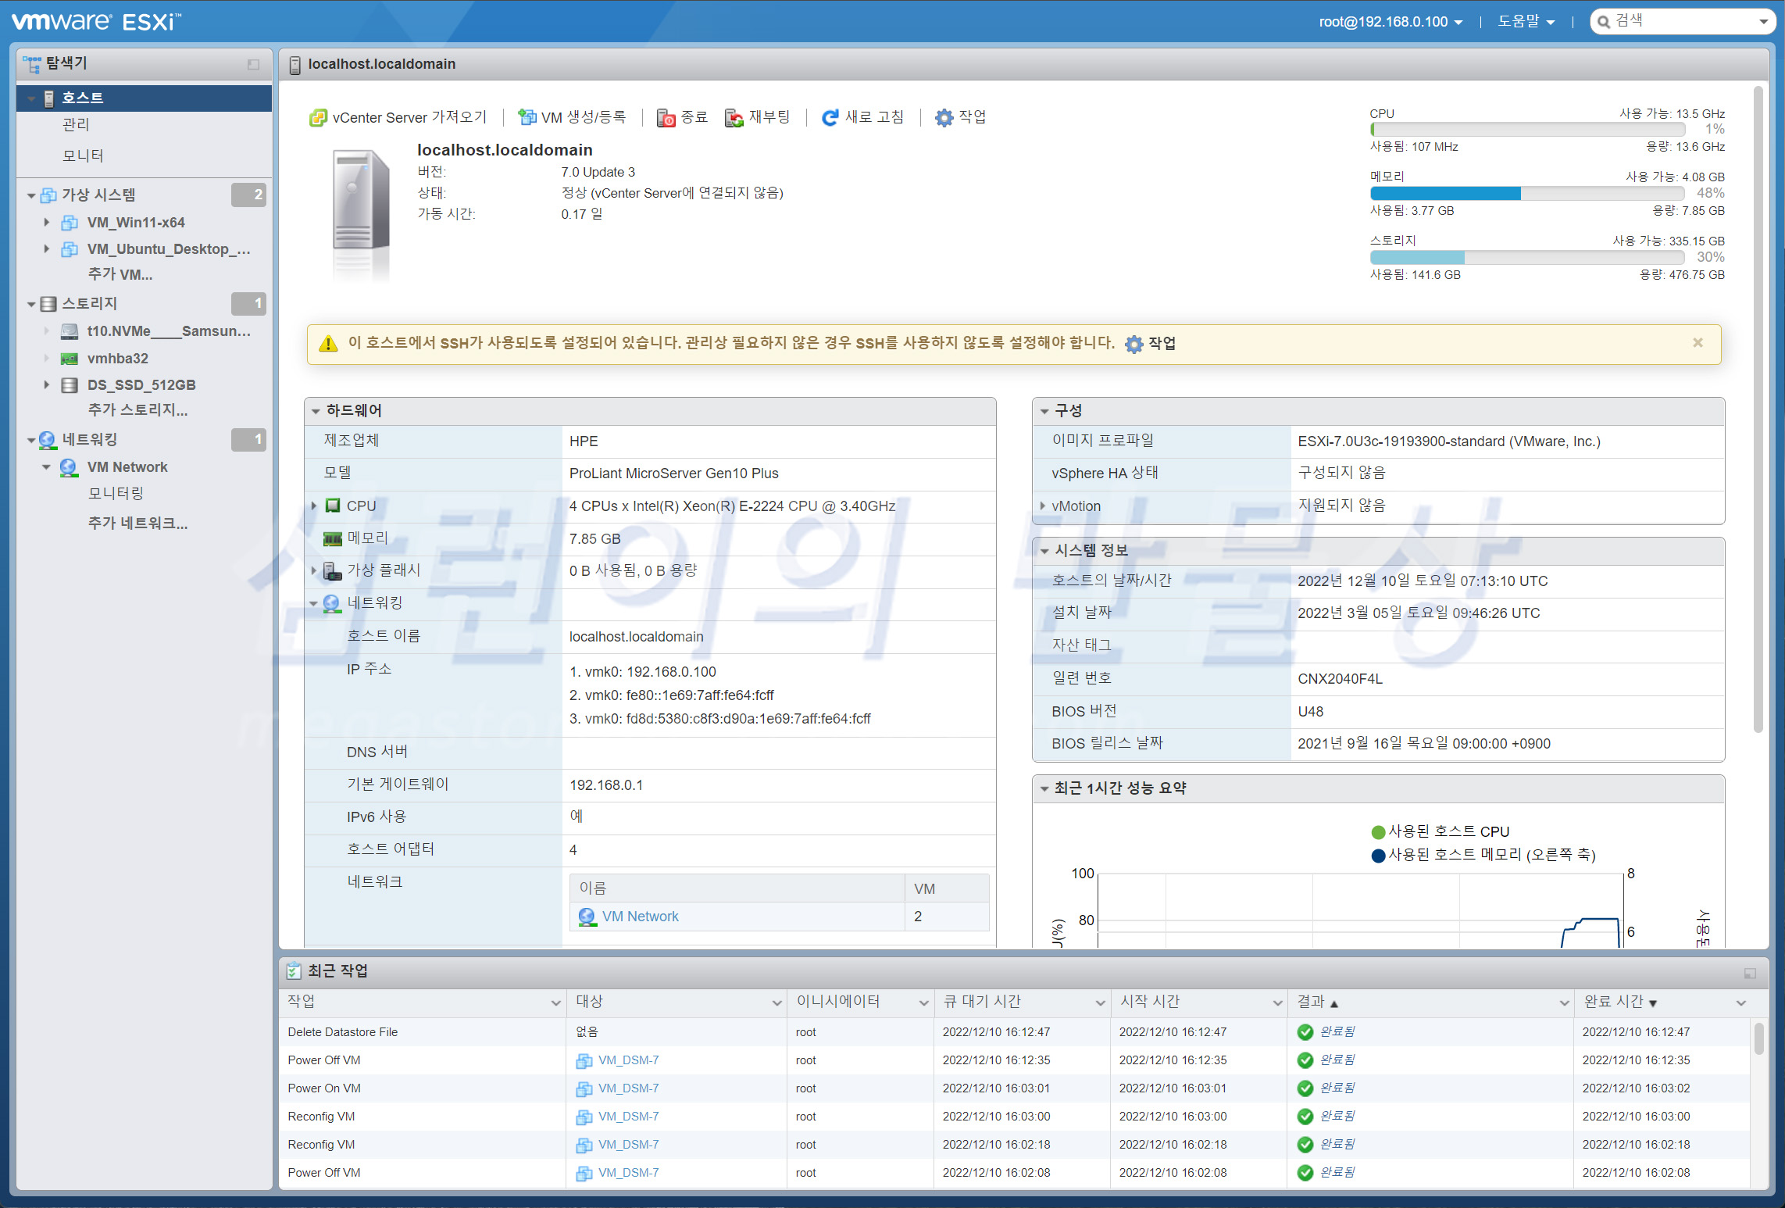1785x1208 pixels.
Task: Click the reboot (재부팅) host icon
Action: coord(734,118)
